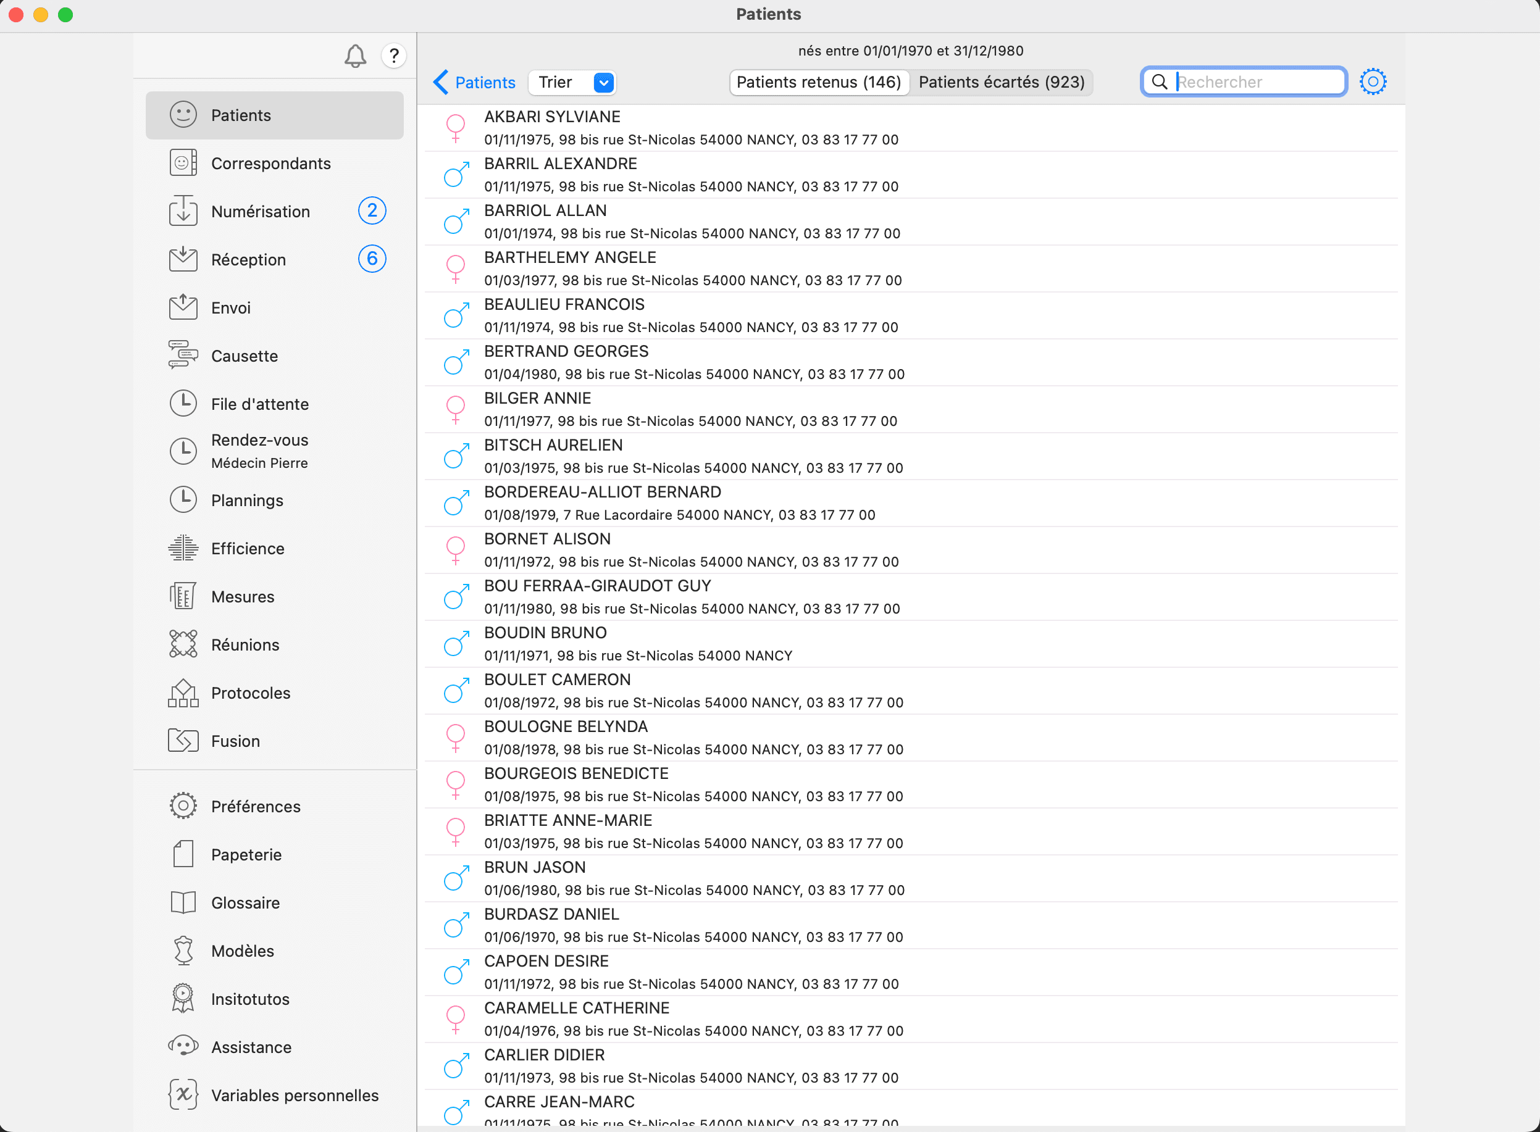Open the Réception inbox icon
This screenshot has width=1540, height=1132.
coord(183,259)
